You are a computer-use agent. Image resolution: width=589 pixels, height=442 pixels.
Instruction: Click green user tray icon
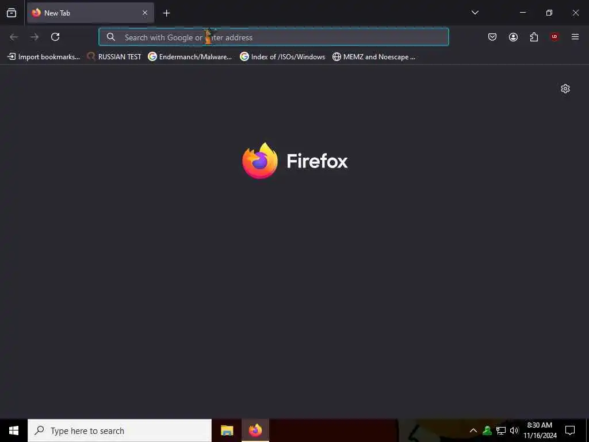point(487,430)
